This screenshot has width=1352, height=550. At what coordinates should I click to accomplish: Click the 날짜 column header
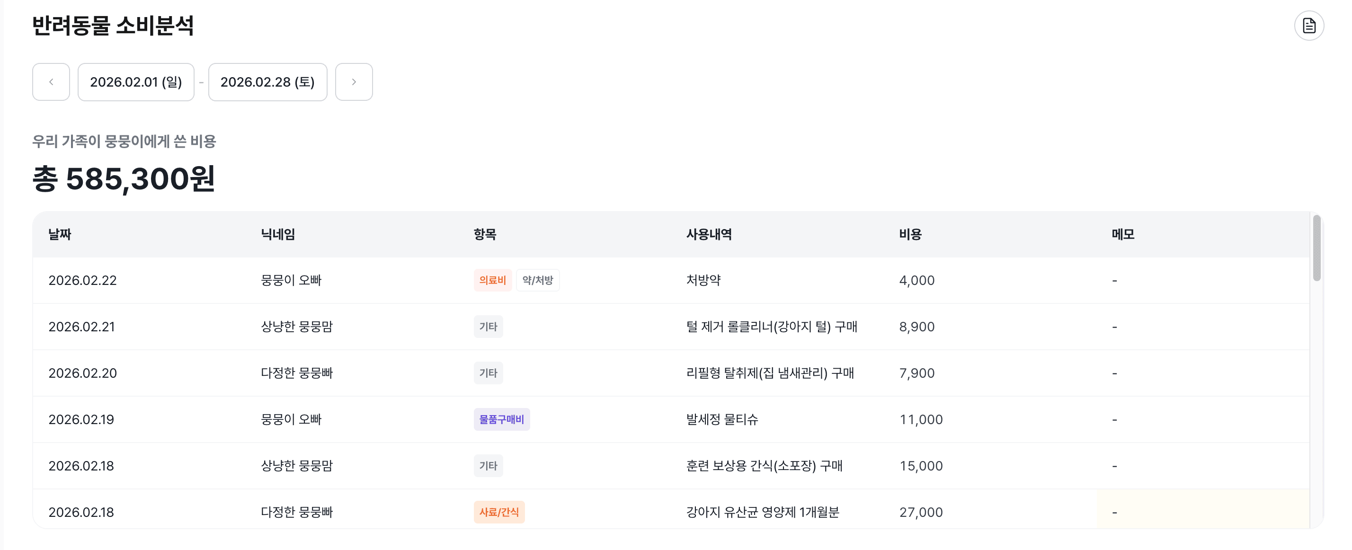[59, 235]
